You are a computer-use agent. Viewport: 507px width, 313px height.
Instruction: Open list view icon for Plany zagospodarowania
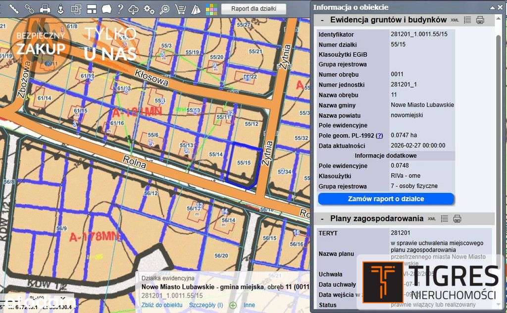click(x=445, y=218)
